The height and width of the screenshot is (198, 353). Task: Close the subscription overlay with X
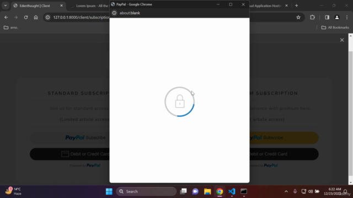342,40
